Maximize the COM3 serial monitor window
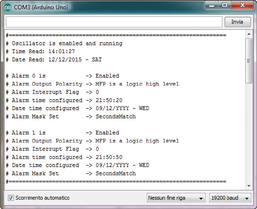Image resolution: width=257 pixels, height=209 pixels. [225, 6]
